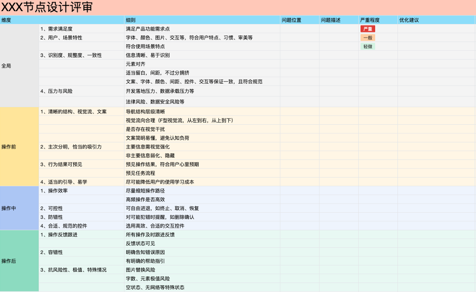The image size is (476, 292).
Task: Click the green 轻微 severity tag
Action: click(x=368, y=46)
